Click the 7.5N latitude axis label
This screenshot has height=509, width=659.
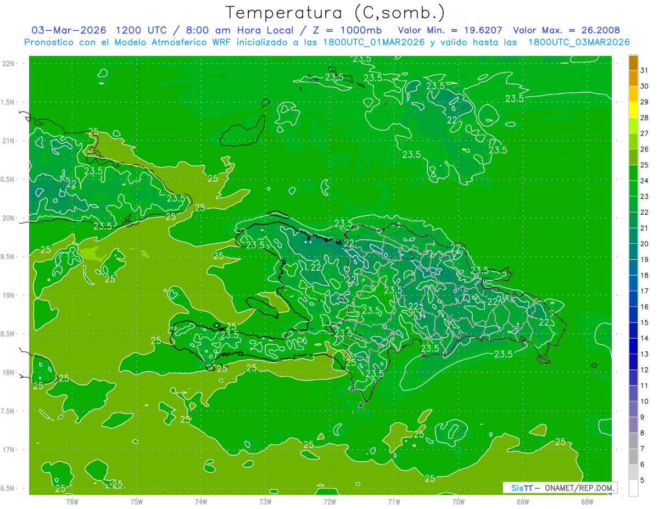(x=8, y=411)
